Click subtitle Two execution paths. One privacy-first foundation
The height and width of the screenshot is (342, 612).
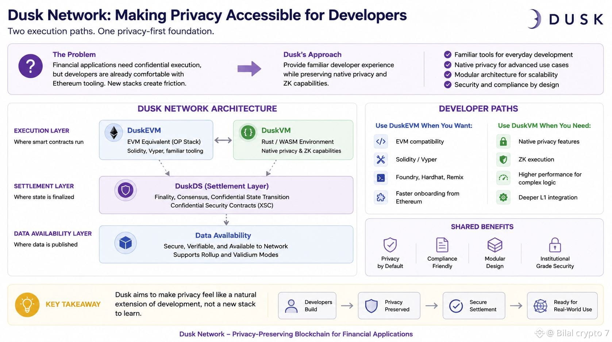coord(111,31)
